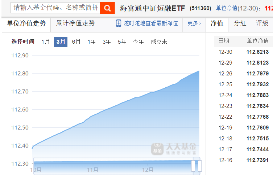Click the 更多 link with chevron
The height and width of the screenshot is (175, 273).
point(194,23)
